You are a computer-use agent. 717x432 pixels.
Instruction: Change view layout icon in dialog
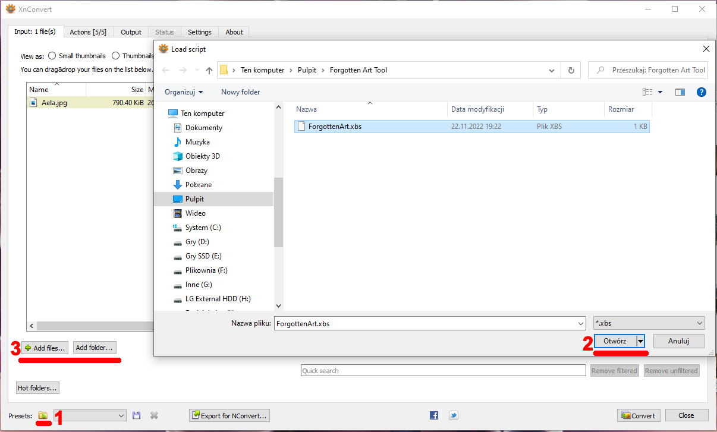647,92
